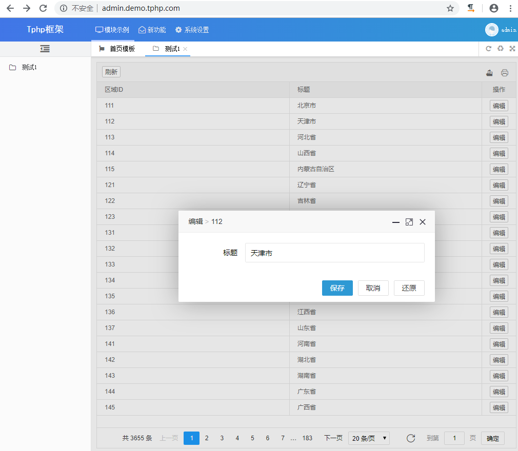Click the paragraph extension icon in browser toolbar
Screen dimensions: 518x451
(471, 8)
